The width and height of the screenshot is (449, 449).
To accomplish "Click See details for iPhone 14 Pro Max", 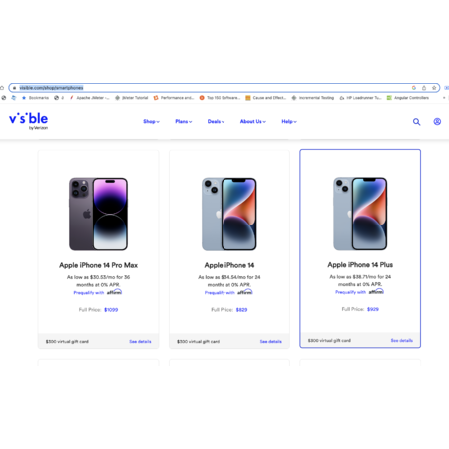I will click(x=140, y=341).
